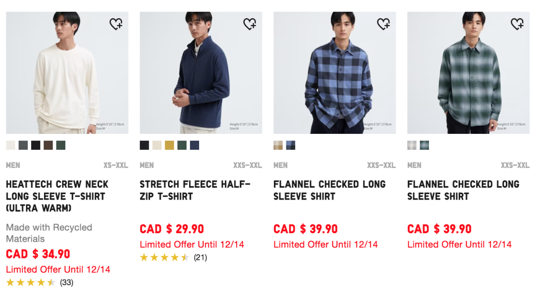
Task: Add the HEATTECH Crew Neck T-Shirt to wishlist
Action: click(x=117, y=23)
